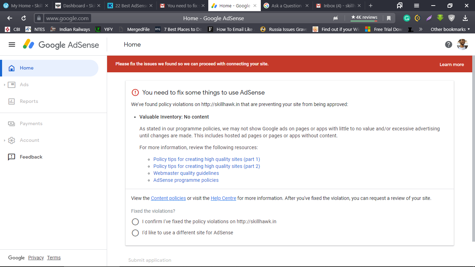The width and height of the screenshot is (475, 267).
Task: Click the Feedback speech bubble icon
Action: tap(11, 157)
